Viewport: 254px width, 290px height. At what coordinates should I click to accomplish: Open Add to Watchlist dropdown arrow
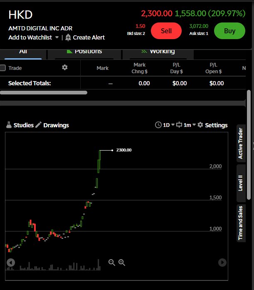[57, 37]
